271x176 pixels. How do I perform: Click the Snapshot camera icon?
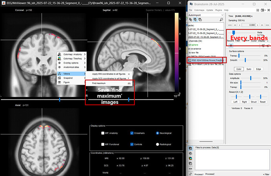click(60, 78)
